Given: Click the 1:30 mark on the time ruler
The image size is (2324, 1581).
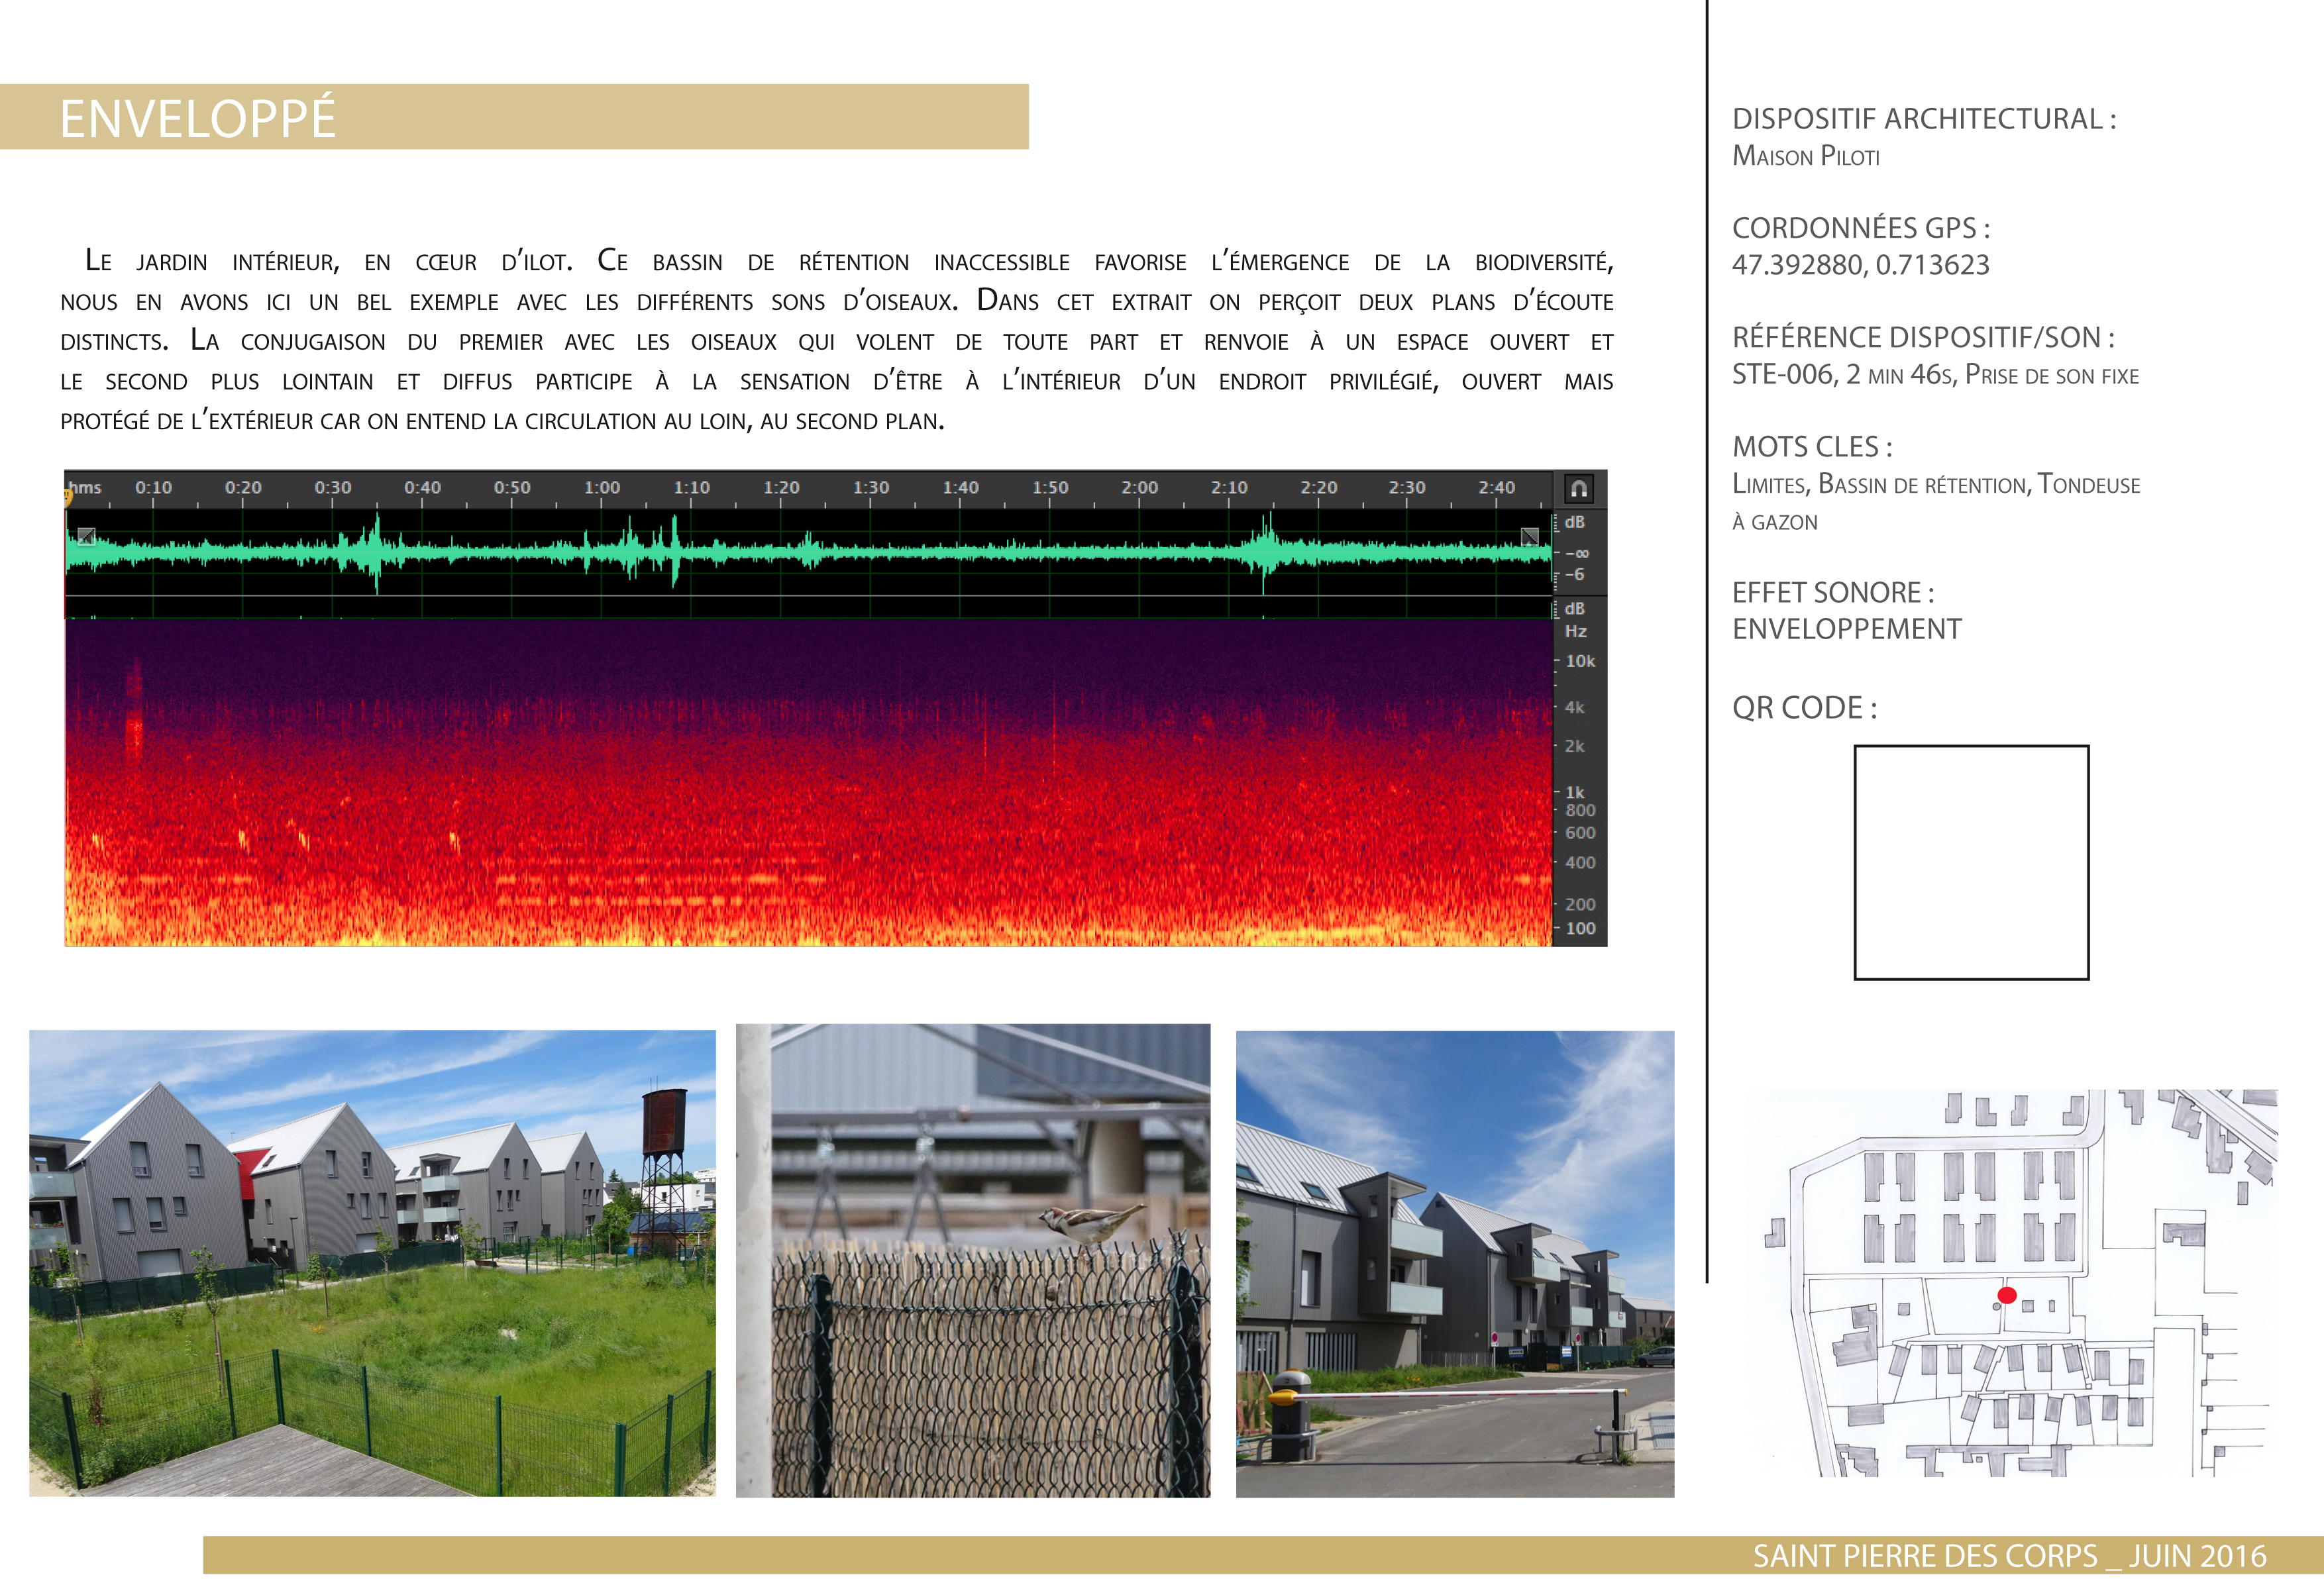Looking at the screenshot, I should pos(871,487).
